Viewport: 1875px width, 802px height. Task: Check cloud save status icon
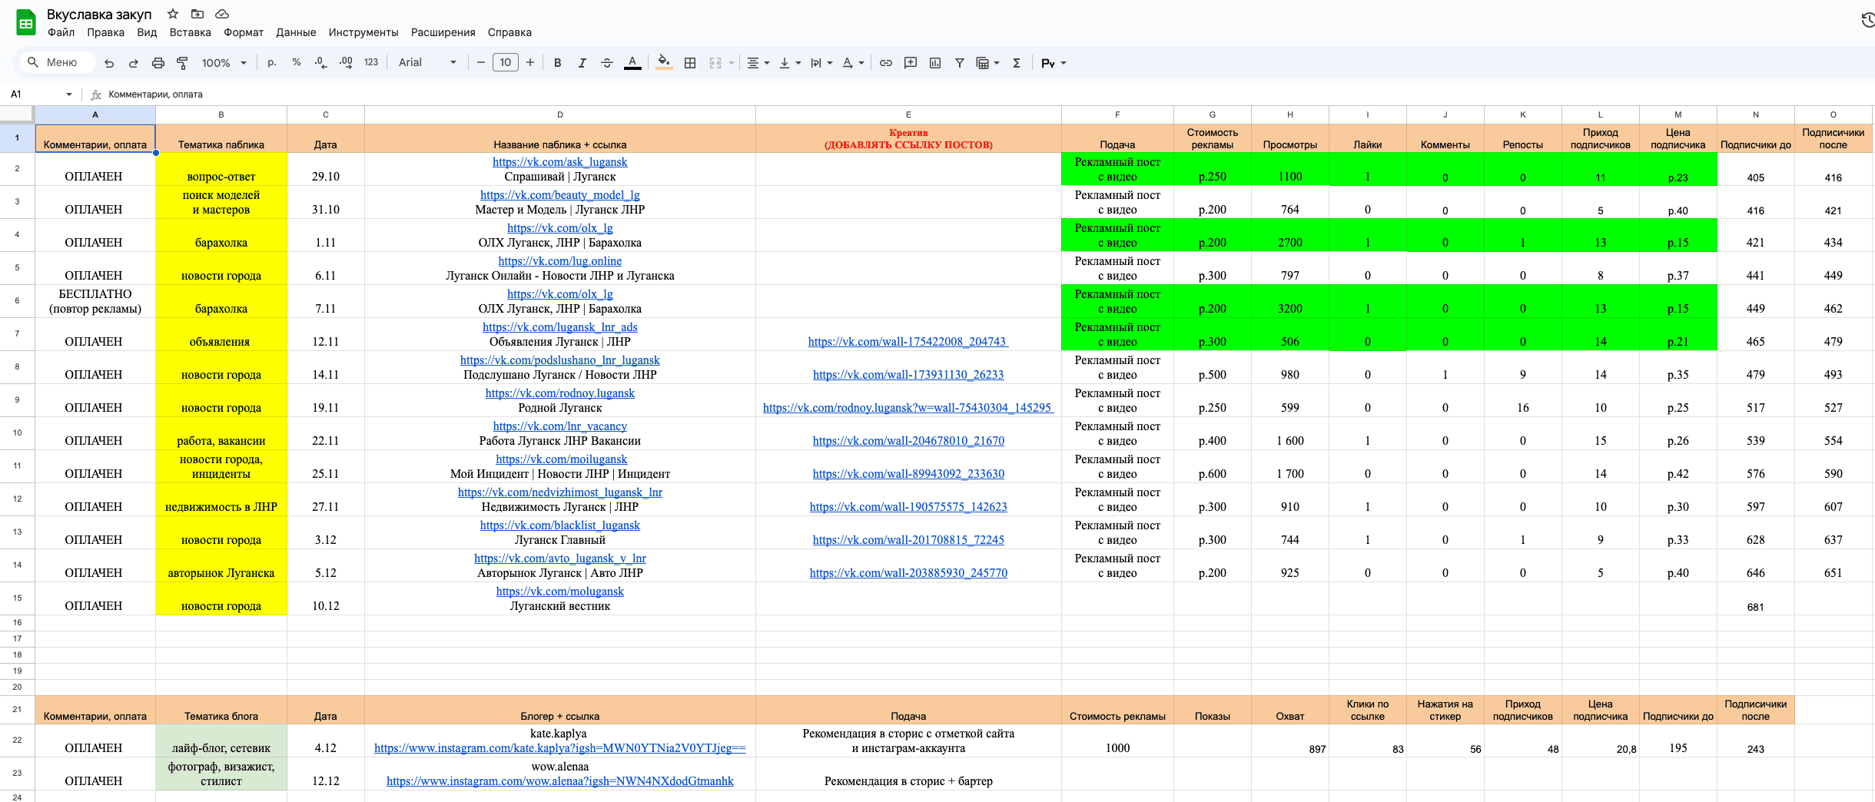tap(222, 14)
